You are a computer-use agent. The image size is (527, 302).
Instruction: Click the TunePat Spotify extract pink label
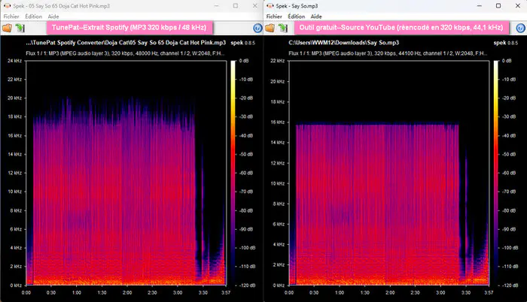click(129, 28)
